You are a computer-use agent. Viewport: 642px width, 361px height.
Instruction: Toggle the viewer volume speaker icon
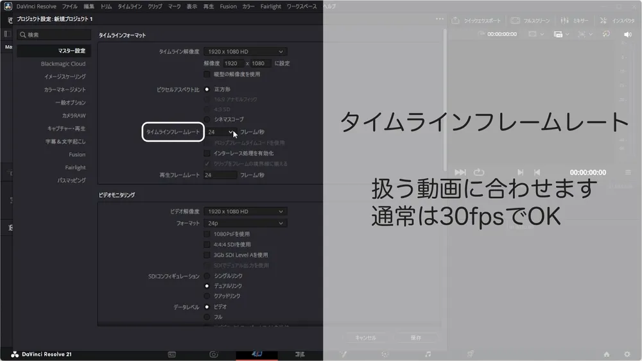pos(627,35)
